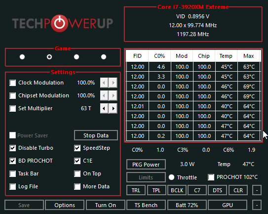Enable the More Data checkbox

click(77, 186)
